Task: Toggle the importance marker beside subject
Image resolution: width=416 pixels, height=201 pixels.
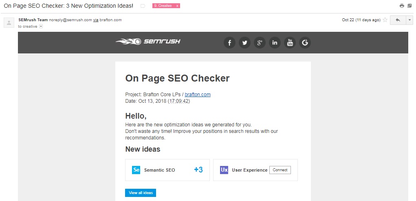Action: pyautogui.click(x=143, y=6)
